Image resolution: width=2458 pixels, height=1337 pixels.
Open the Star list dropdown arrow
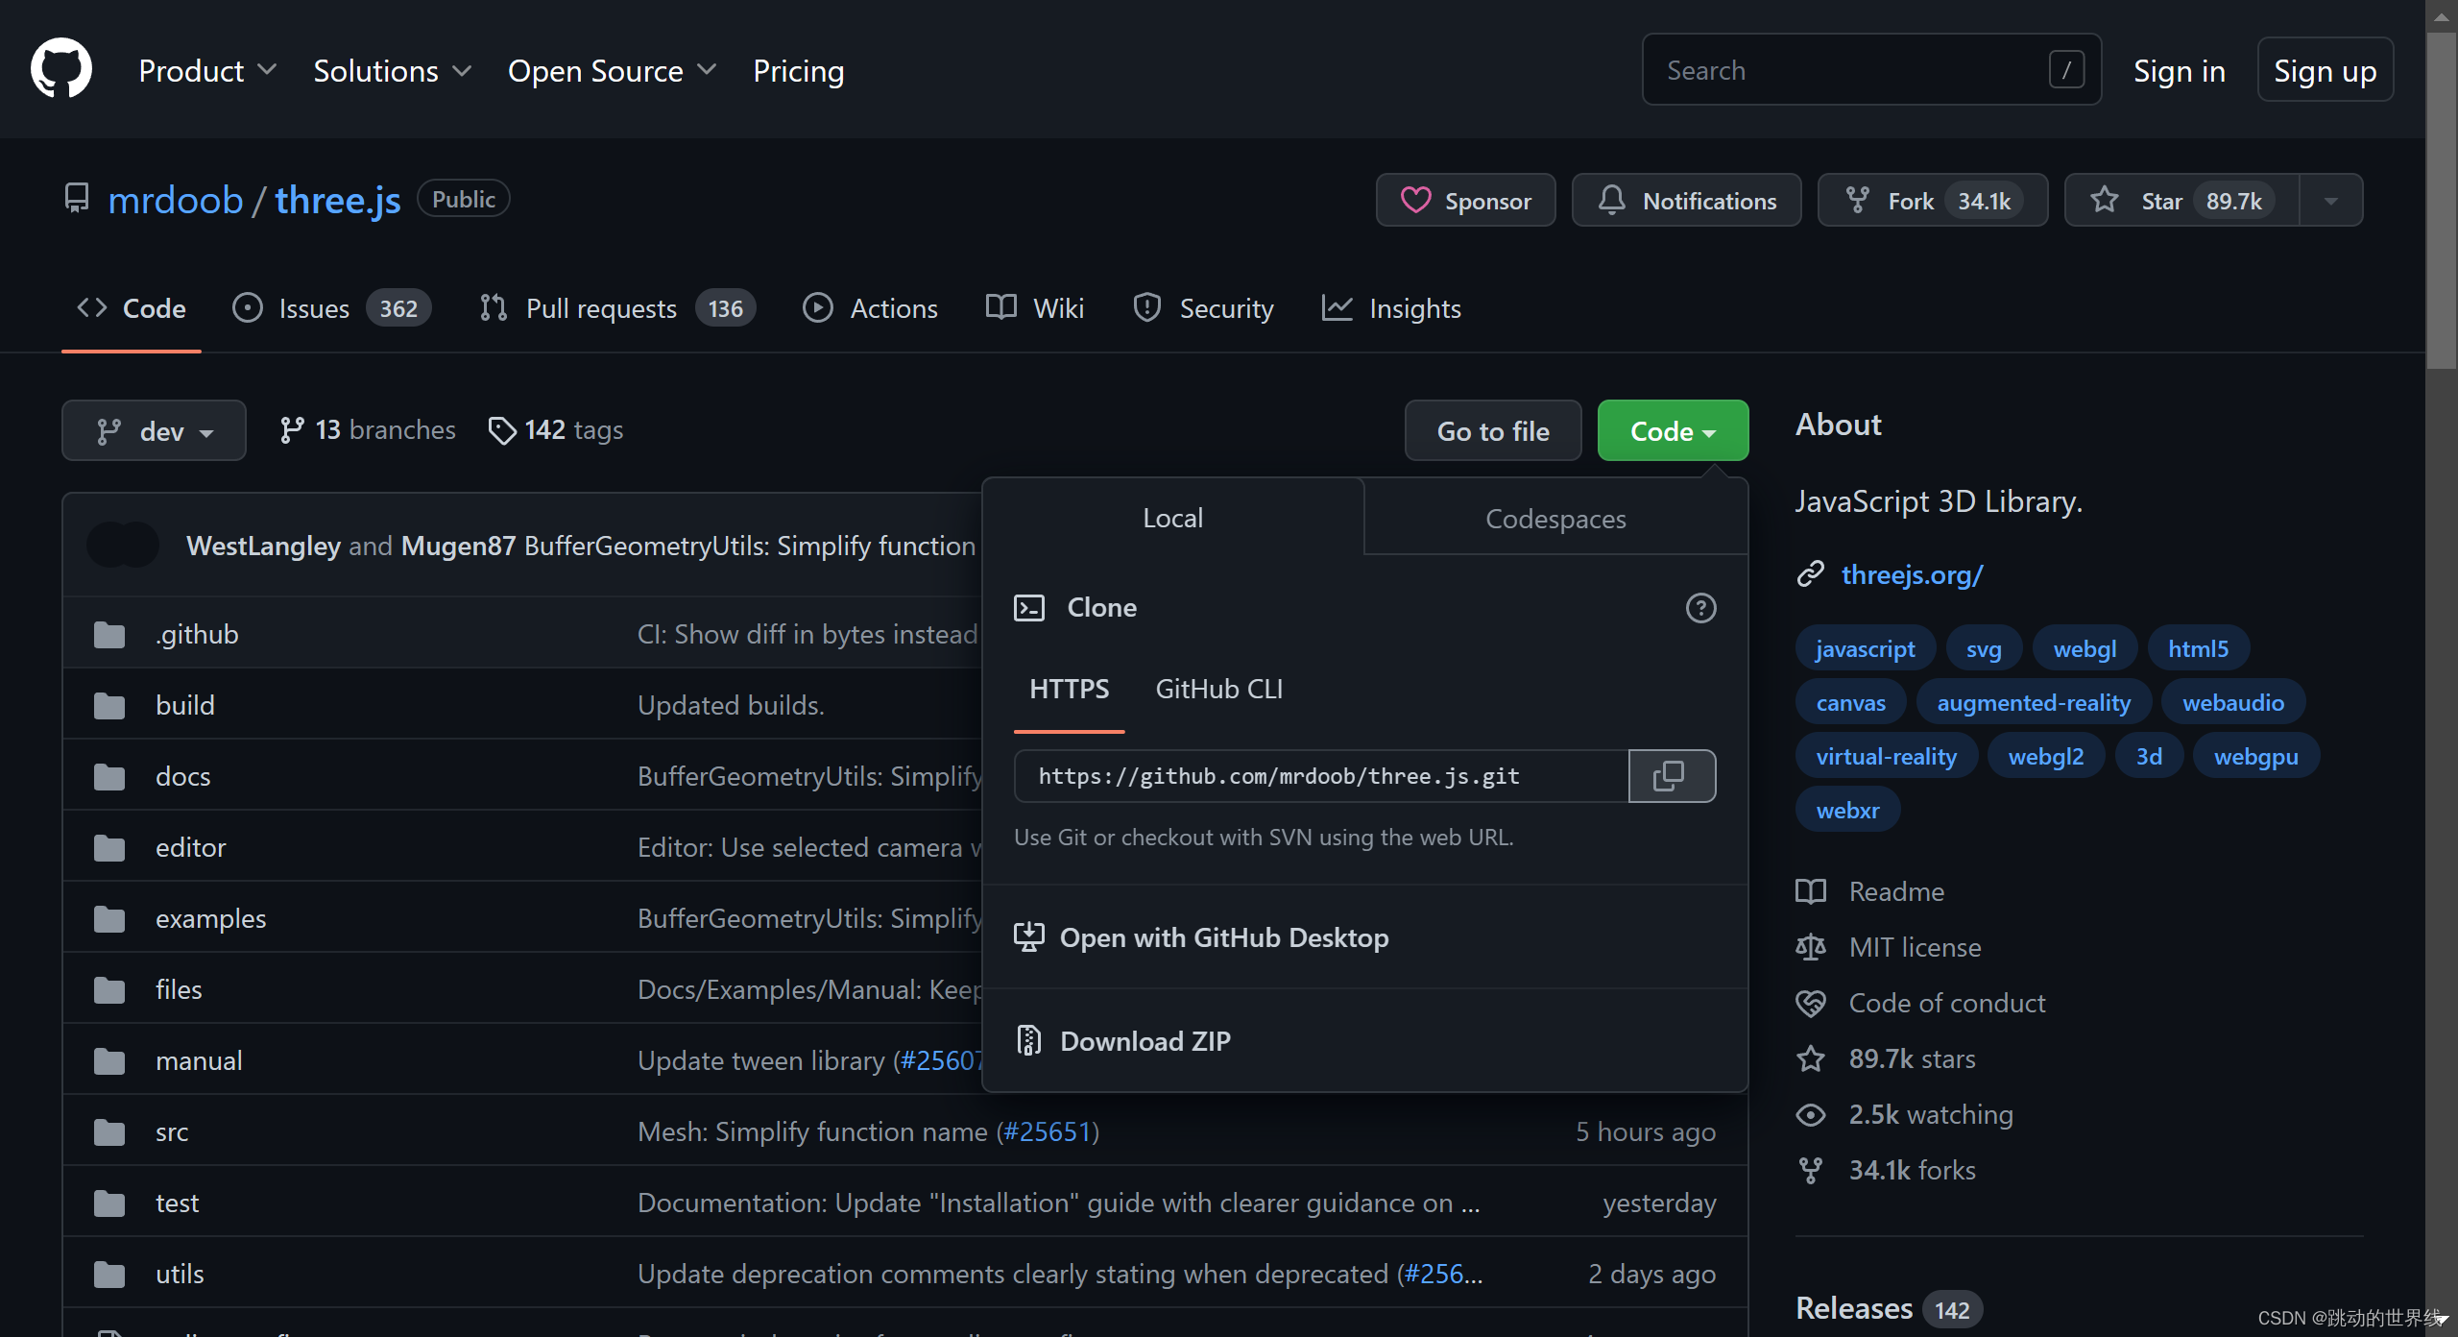click(2330, 200)
